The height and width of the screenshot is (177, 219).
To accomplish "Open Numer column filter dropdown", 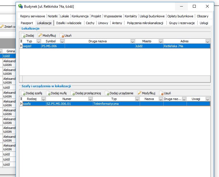I will 91,99.
